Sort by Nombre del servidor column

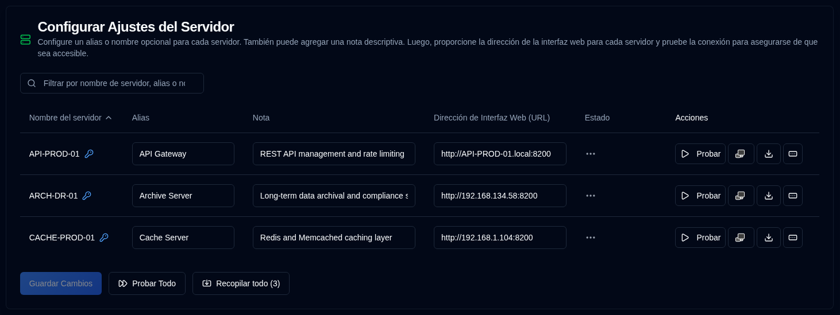[x=70, y=118]
